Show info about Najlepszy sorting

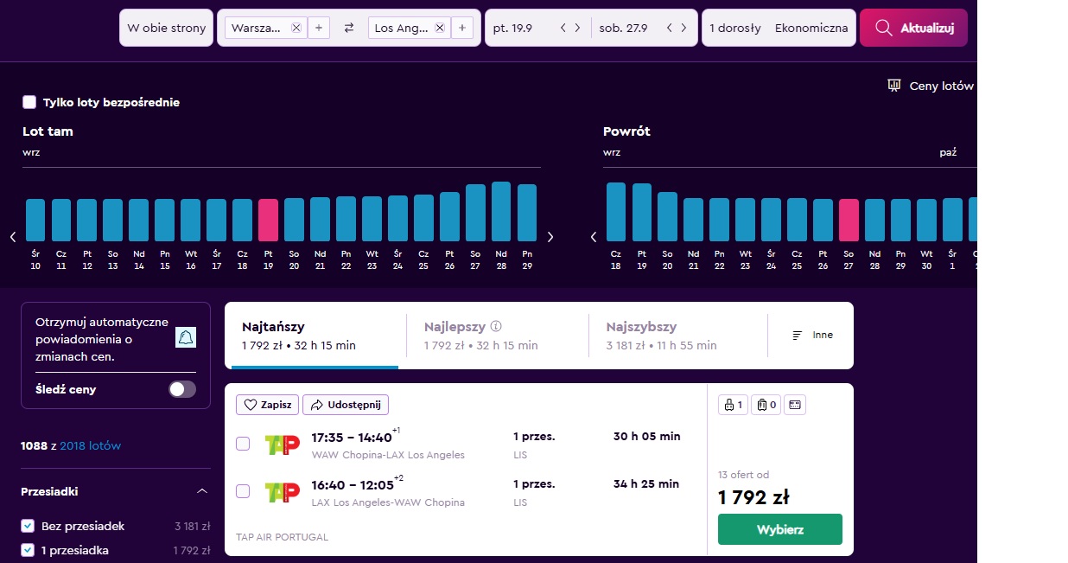[x=496, y=327]
